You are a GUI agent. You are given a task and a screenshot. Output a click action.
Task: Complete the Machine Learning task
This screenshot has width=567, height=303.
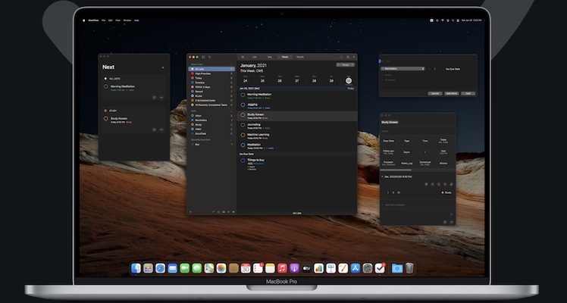243,136
